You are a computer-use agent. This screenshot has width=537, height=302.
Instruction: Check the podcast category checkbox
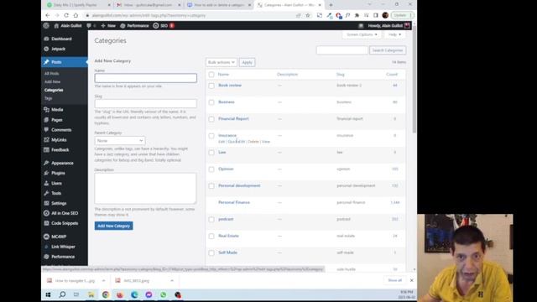tap(211, 220)
